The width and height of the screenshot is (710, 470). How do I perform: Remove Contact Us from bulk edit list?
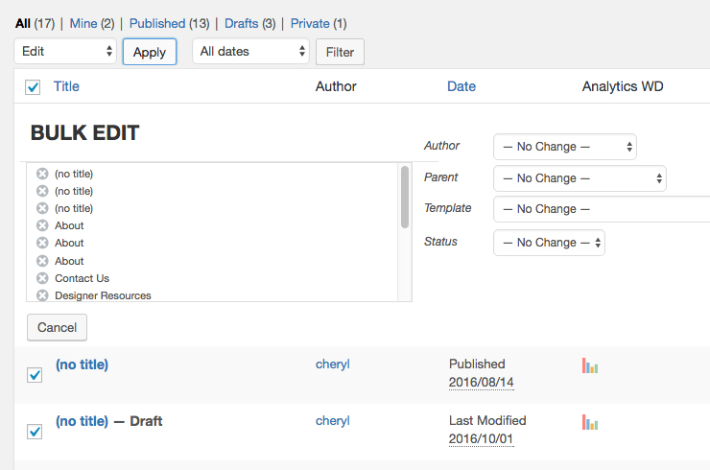pos(42,278)
